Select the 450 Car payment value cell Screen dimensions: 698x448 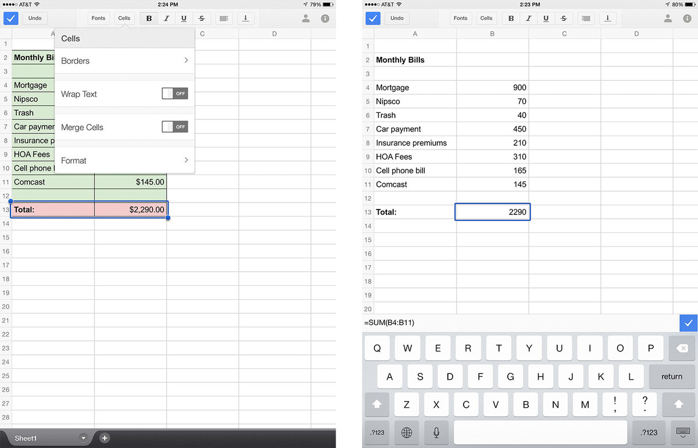493,129
